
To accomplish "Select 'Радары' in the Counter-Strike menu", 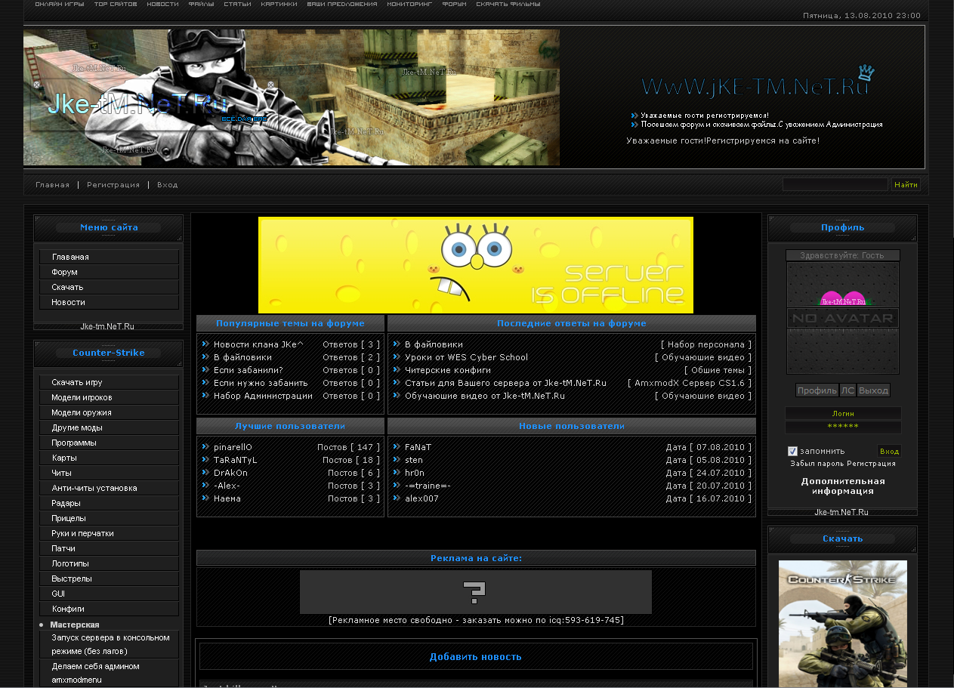I will pyautogui.click(x=109, y=503).
